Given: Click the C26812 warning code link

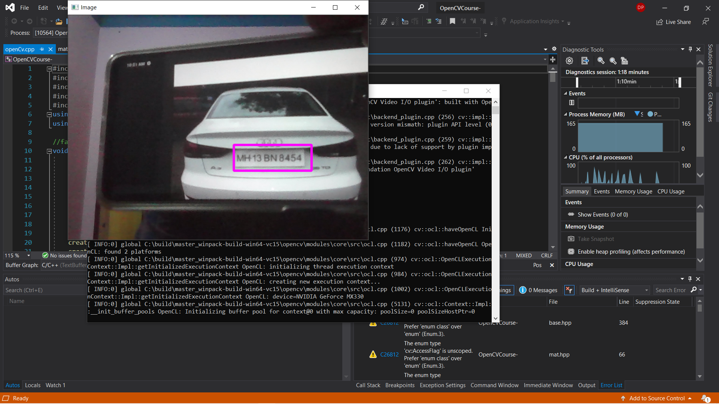Looking at the screenshot, I should click(389, 354).
